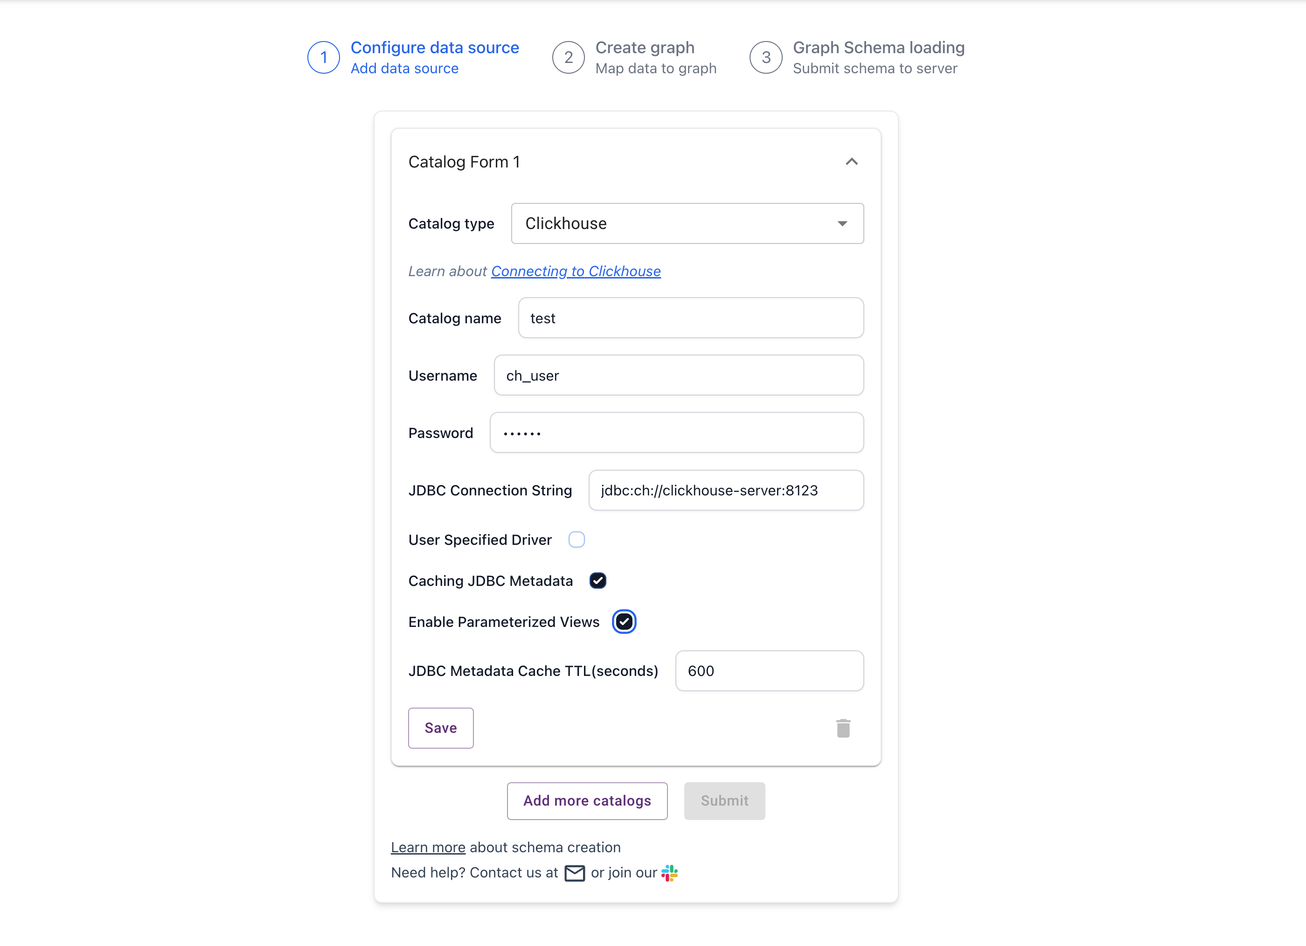Collapse Catalog Form 1 with chevron

(x=852, y=162)
